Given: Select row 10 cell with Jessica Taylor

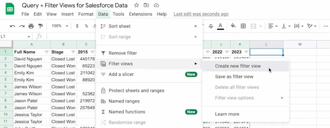Looking at the screenshot, I should pyautogui.click(x=32, y=115).
